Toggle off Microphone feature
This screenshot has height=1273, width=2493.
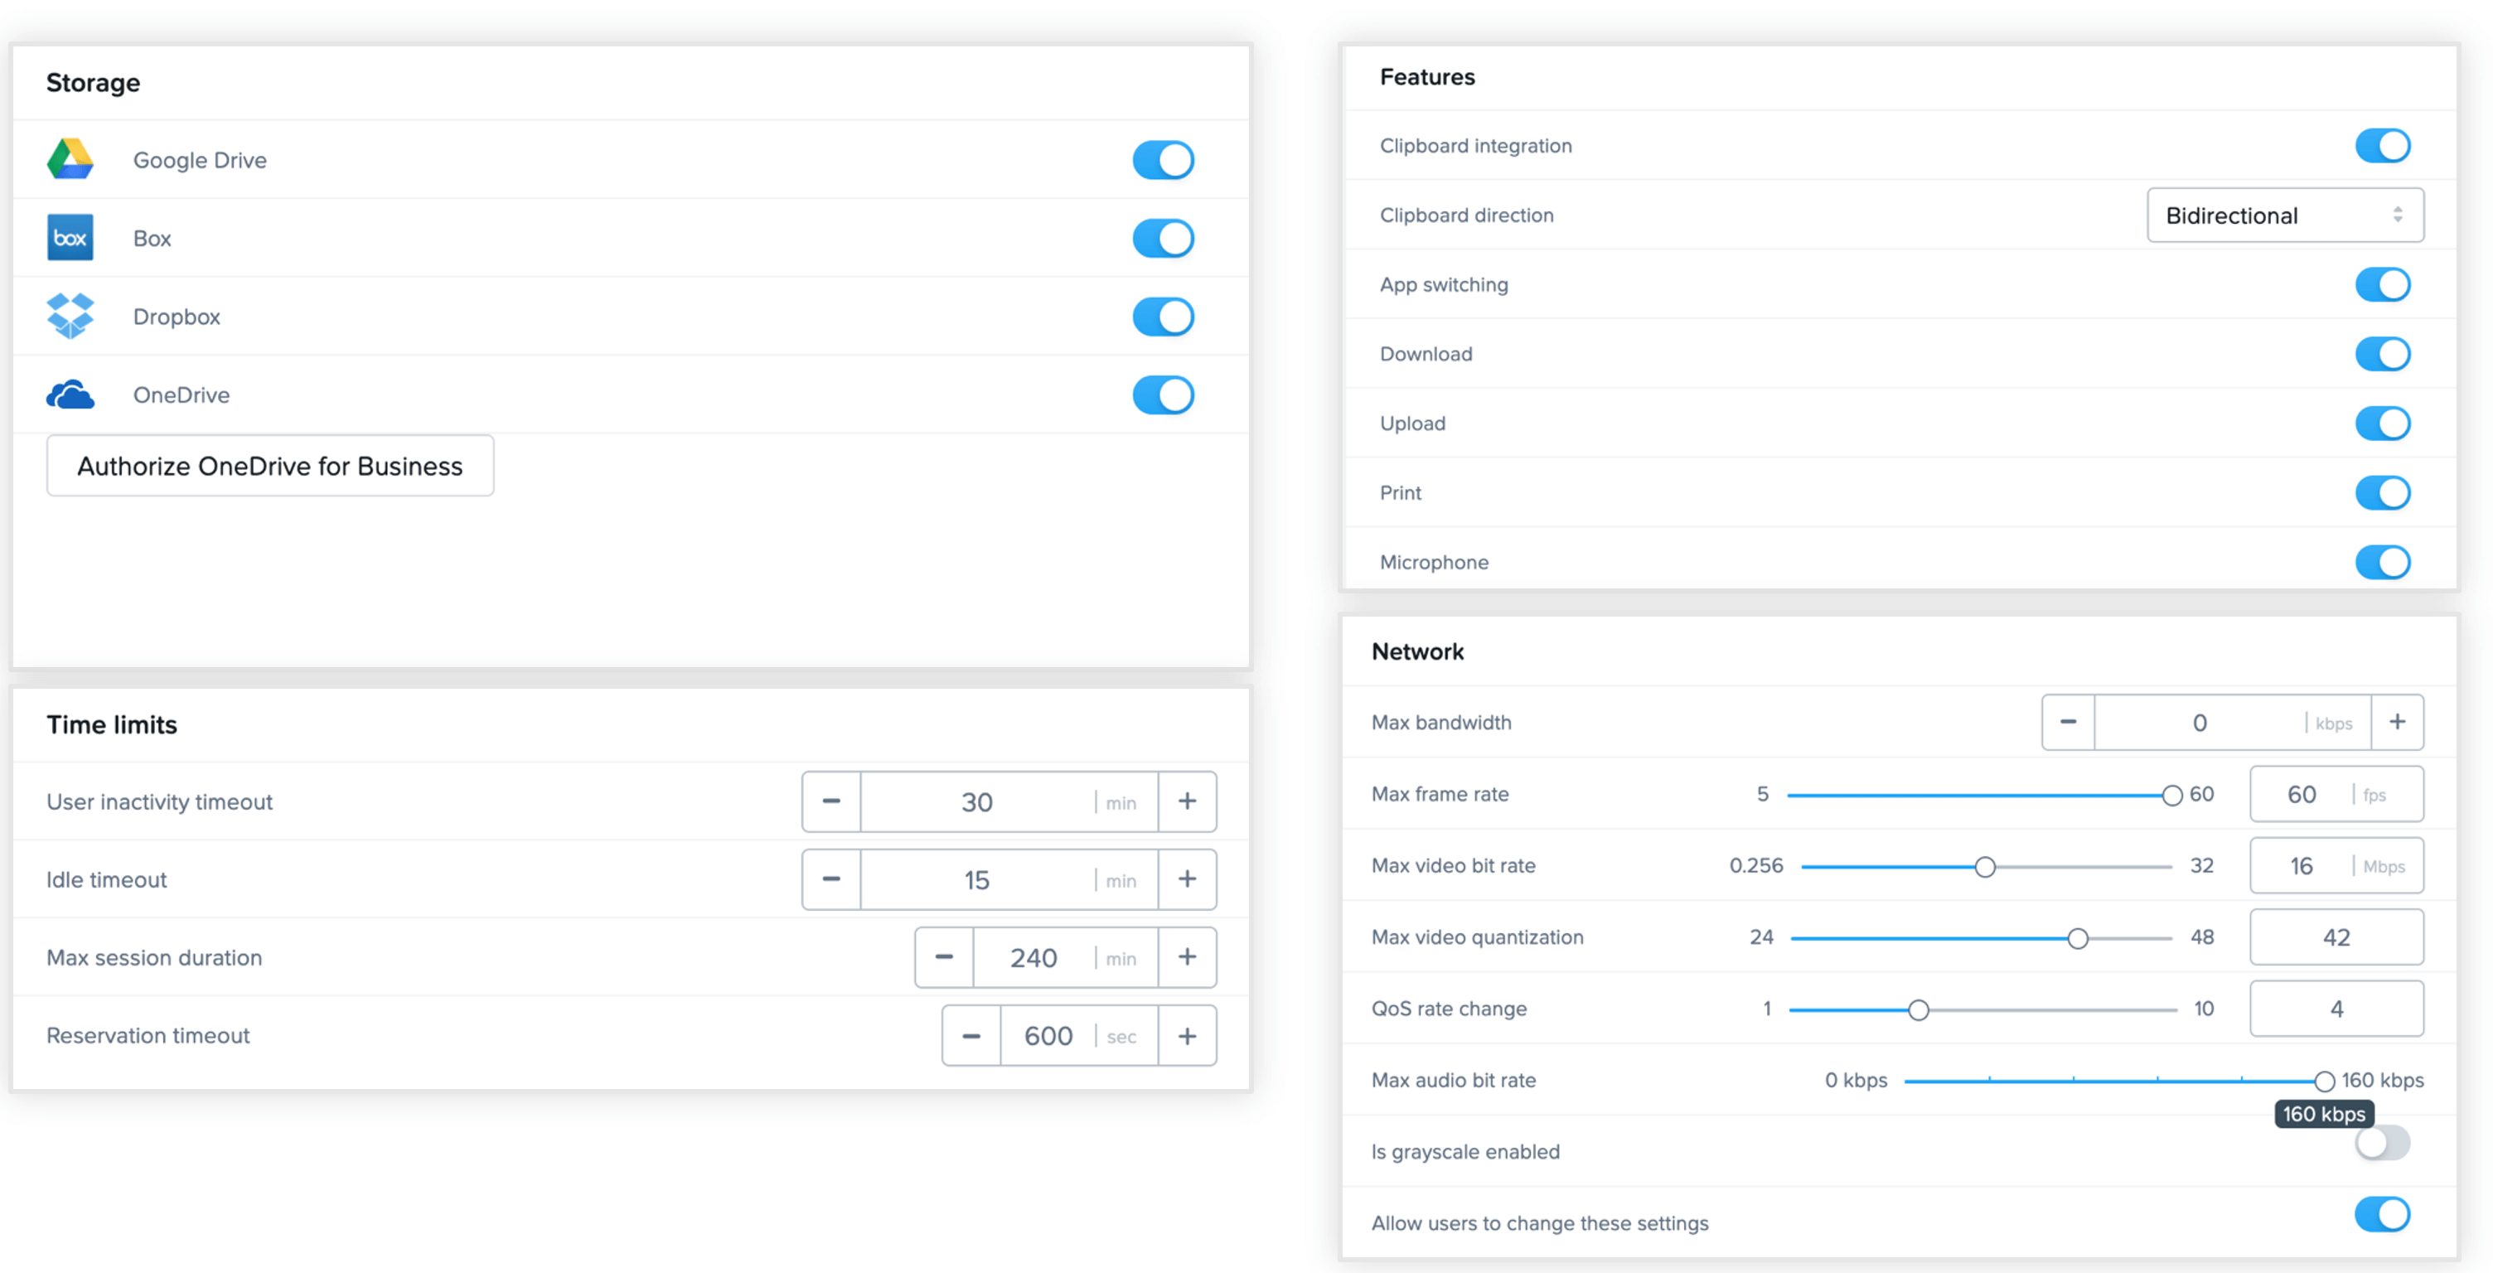(x=2382, y=563)
